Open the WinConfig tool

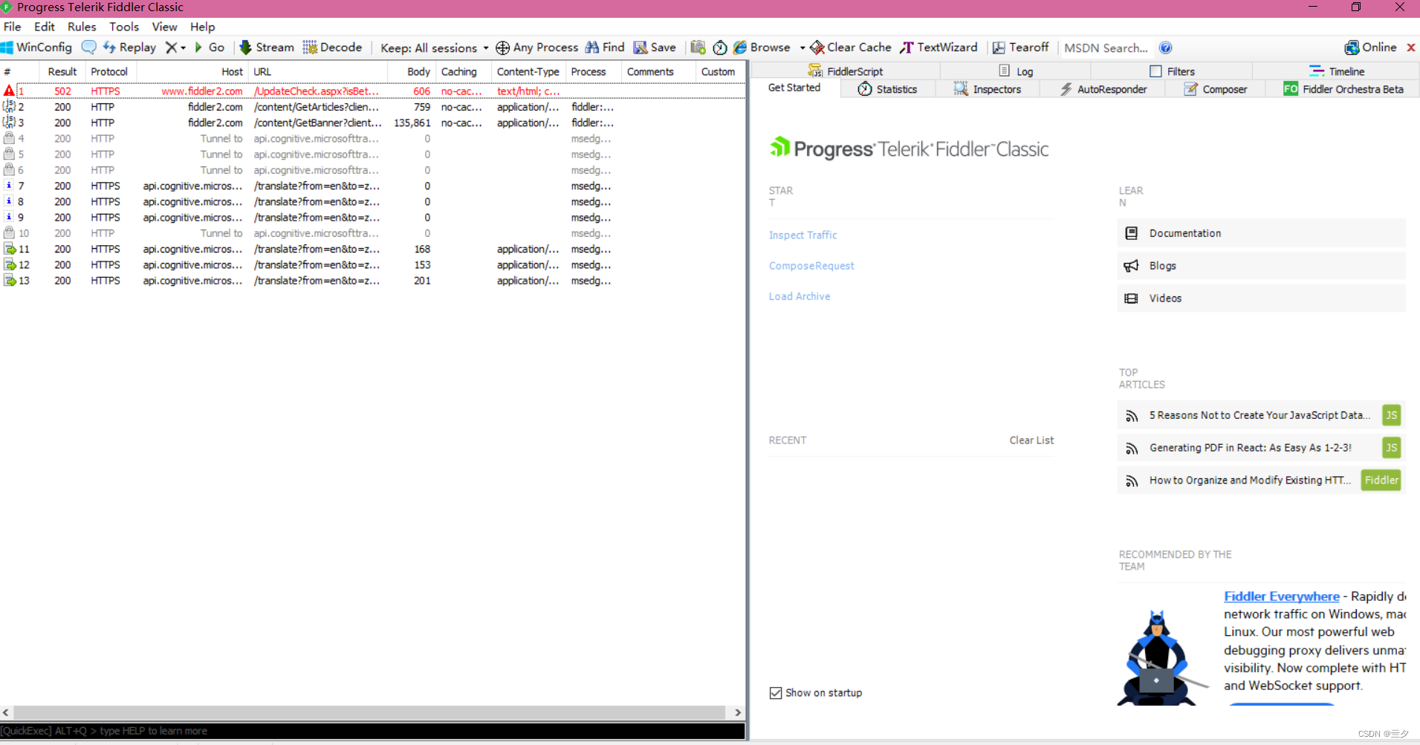point(36,47)
